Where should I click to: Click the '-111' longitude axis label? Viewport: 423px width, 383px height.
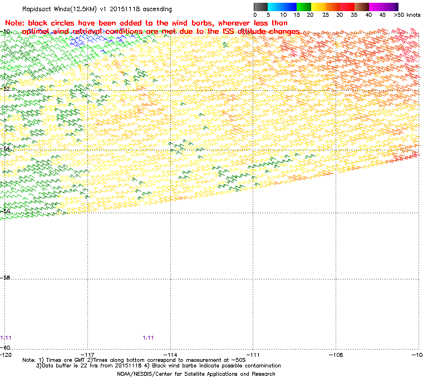(x=253, y=355)
